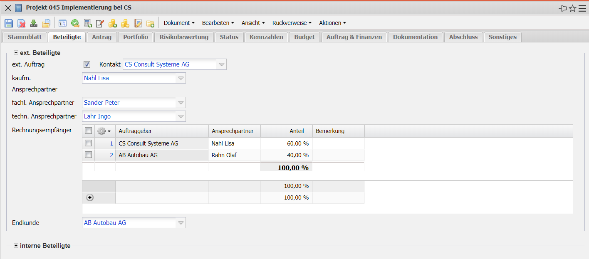Click the Anteil cell showing 60,00 %
Viewport: 589px width, 259px height.
coord(286,143)
